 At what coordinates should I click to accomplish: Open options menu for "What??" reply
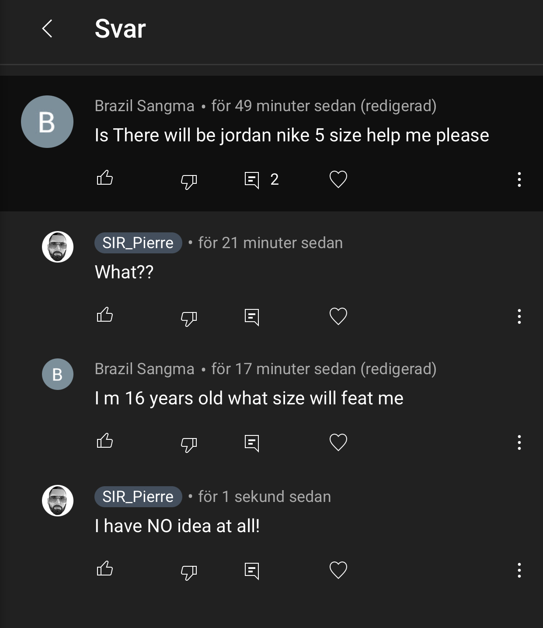click(519, 316)
